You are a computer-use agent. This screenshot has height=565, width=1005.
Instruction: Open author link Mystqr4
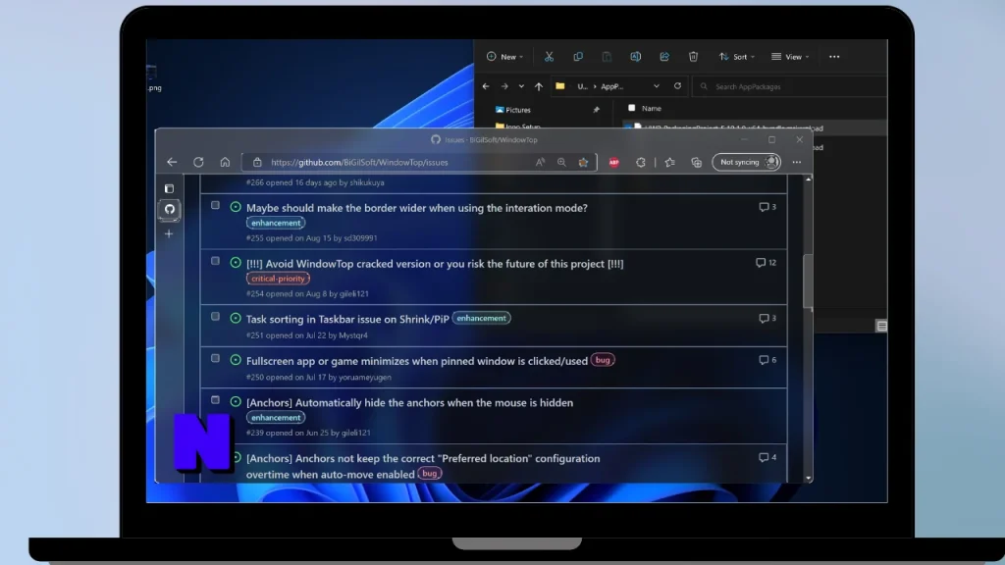click(353, 335)
